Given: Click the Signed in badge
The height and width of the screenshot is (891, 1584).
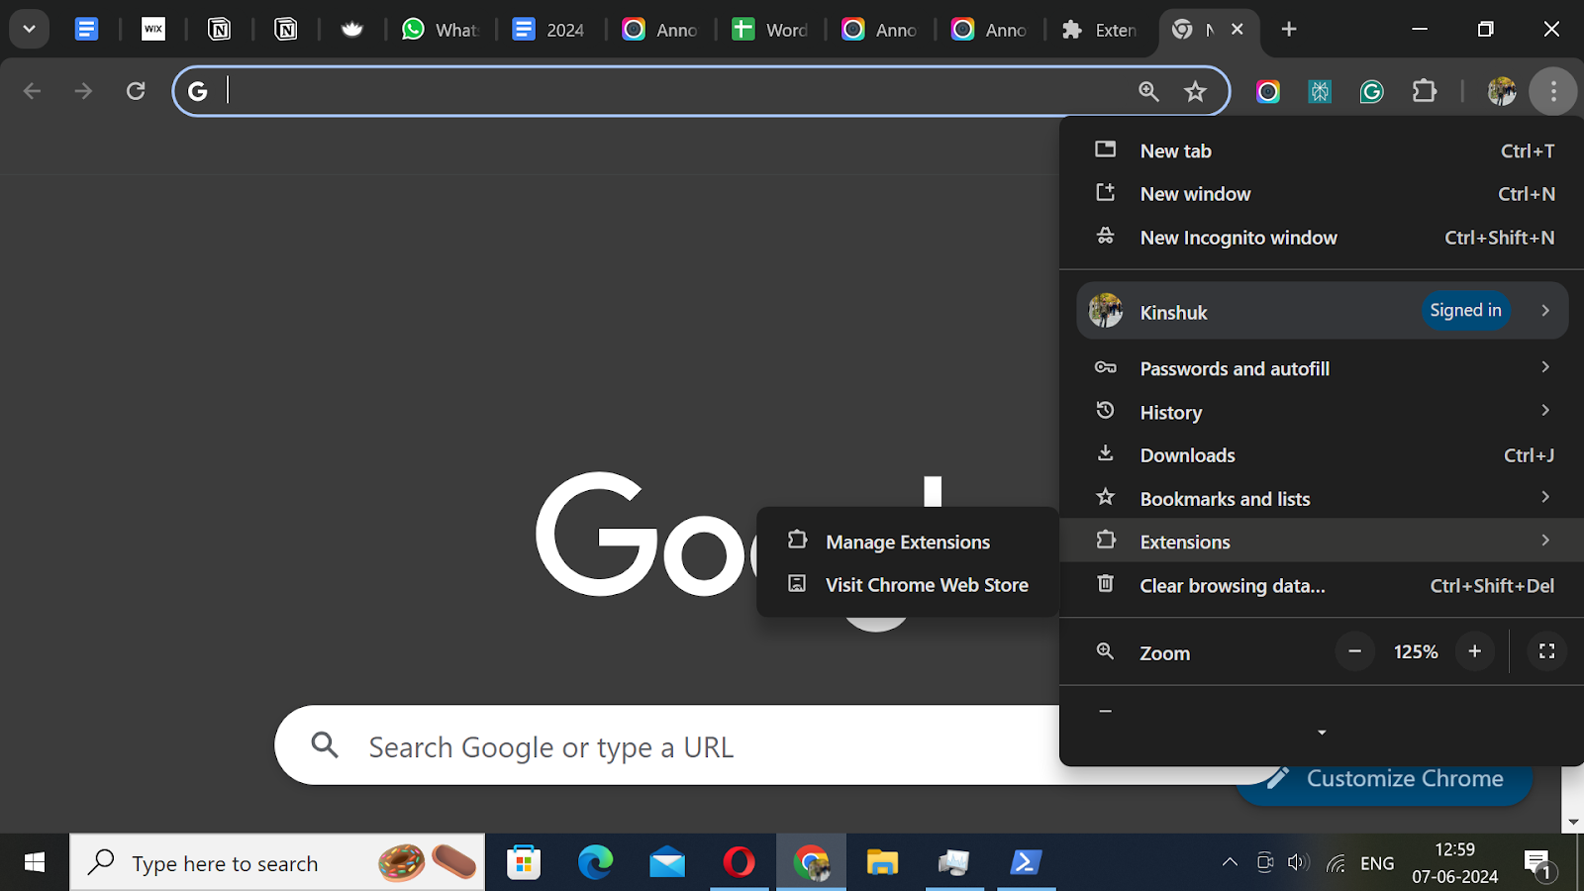Looking at the screenshot, I should [1465, 311].
